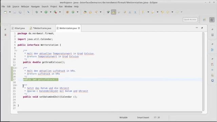
Task: Open the New Java Class dropdown arrow
Action: [78, 12]
